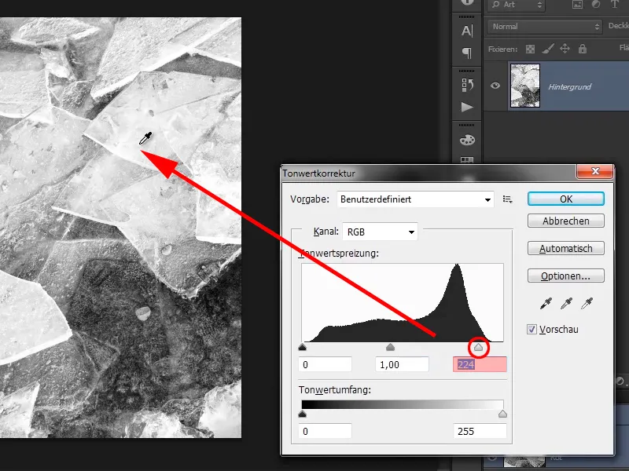Click the Hintergrund layer name

pyautogui.click(x=569, y=86)
